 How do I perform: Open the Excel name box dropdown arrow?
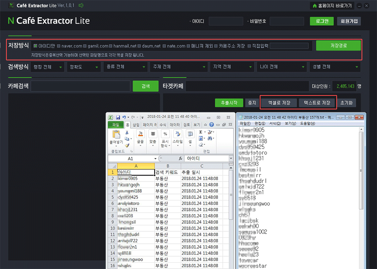[x=155, y=158]
